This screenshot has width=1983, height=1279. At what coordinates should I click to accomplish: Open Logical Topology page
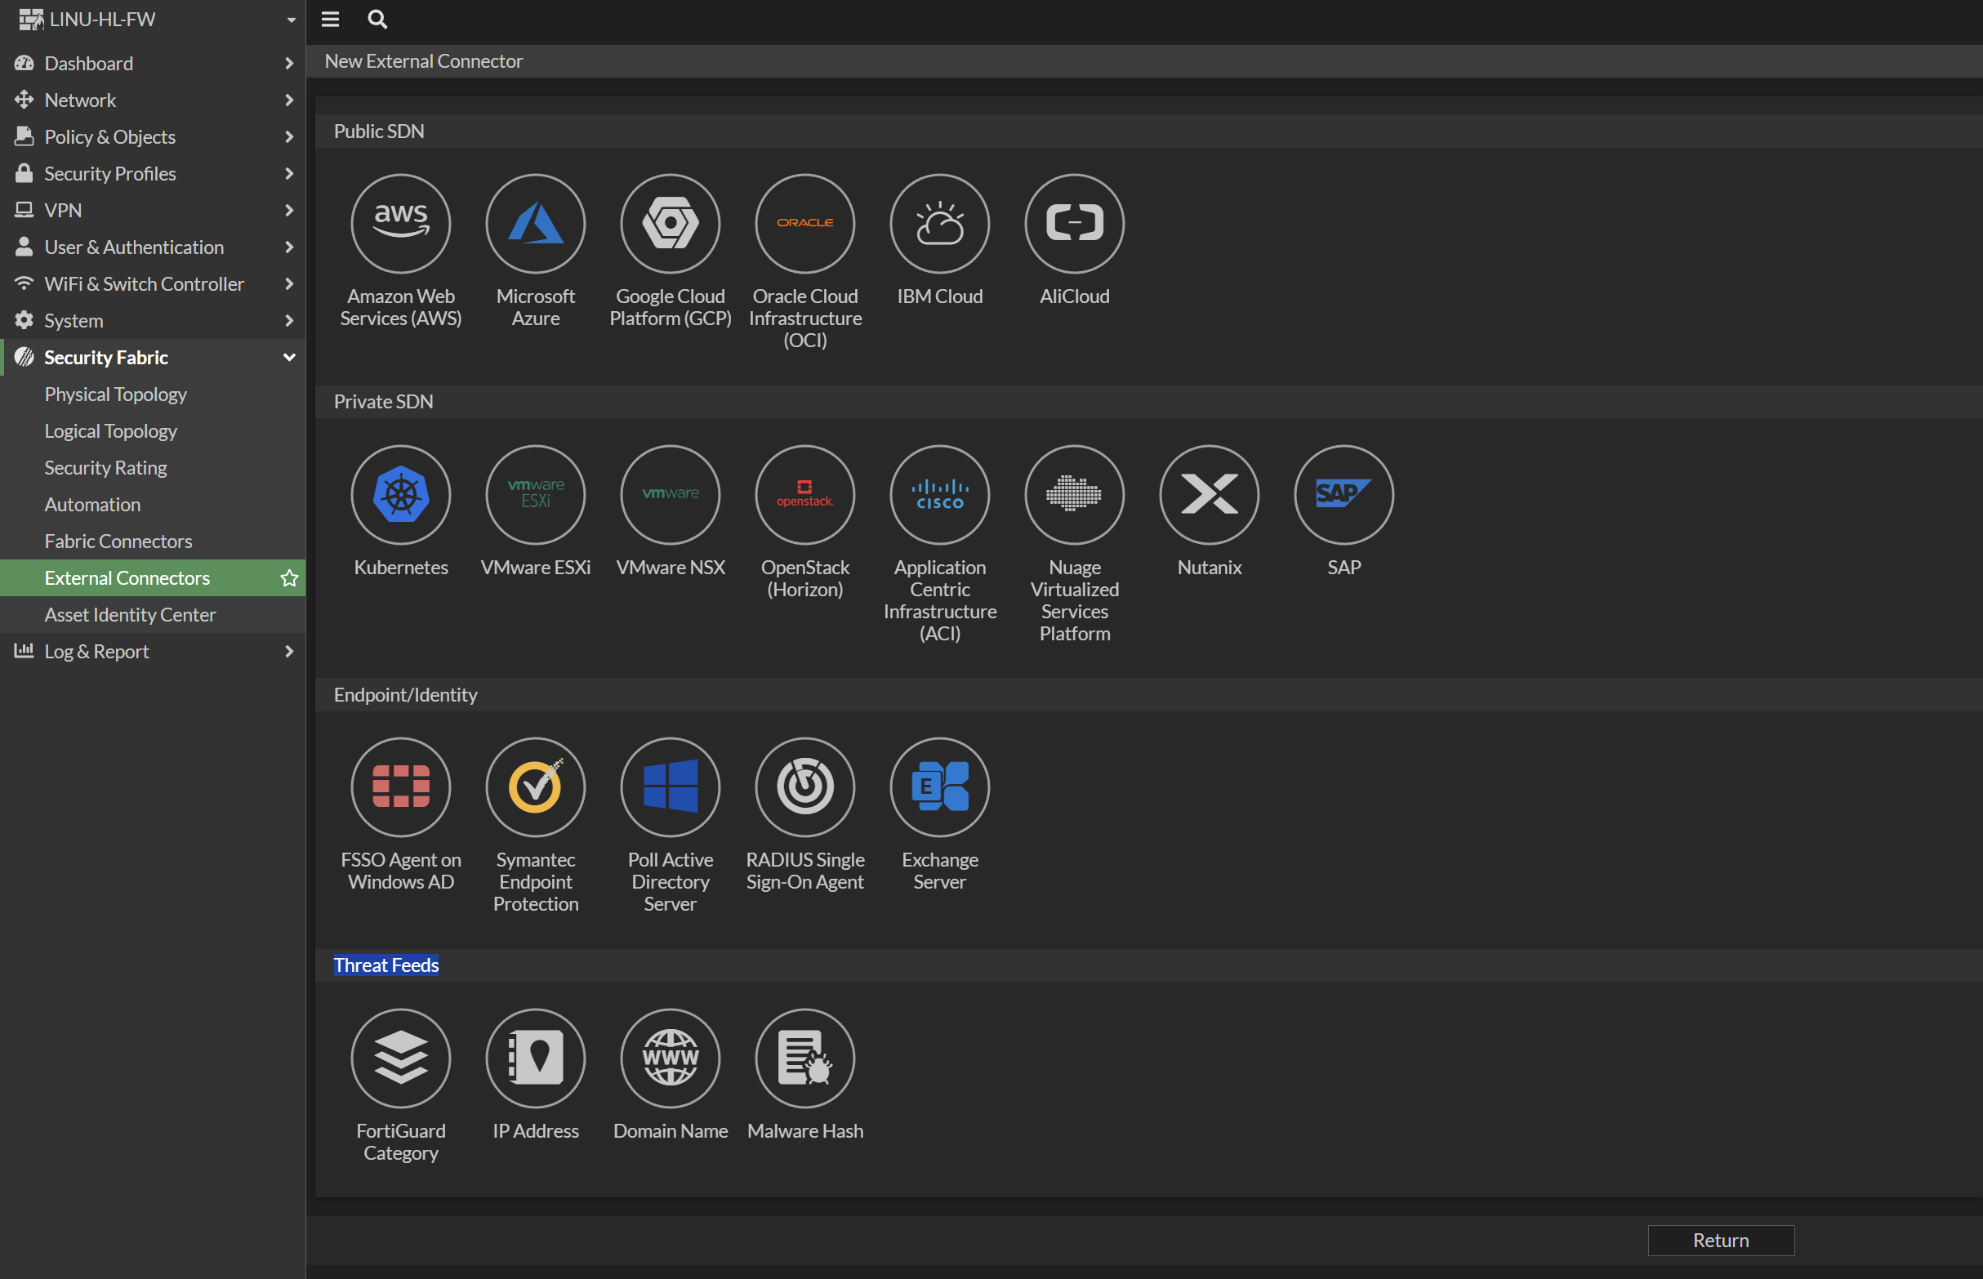pyautogui.click(x=153, y=431)
